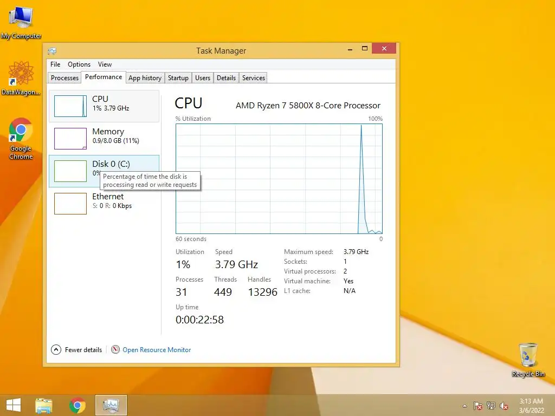Click the L1 cache N/A value
The width and height of the screenshot is (555, 416).
tap(350, 291)
